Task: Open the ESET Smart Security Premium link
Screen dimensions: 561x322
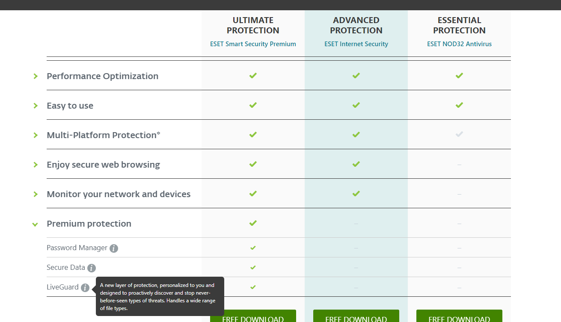Action: point(253,44)
